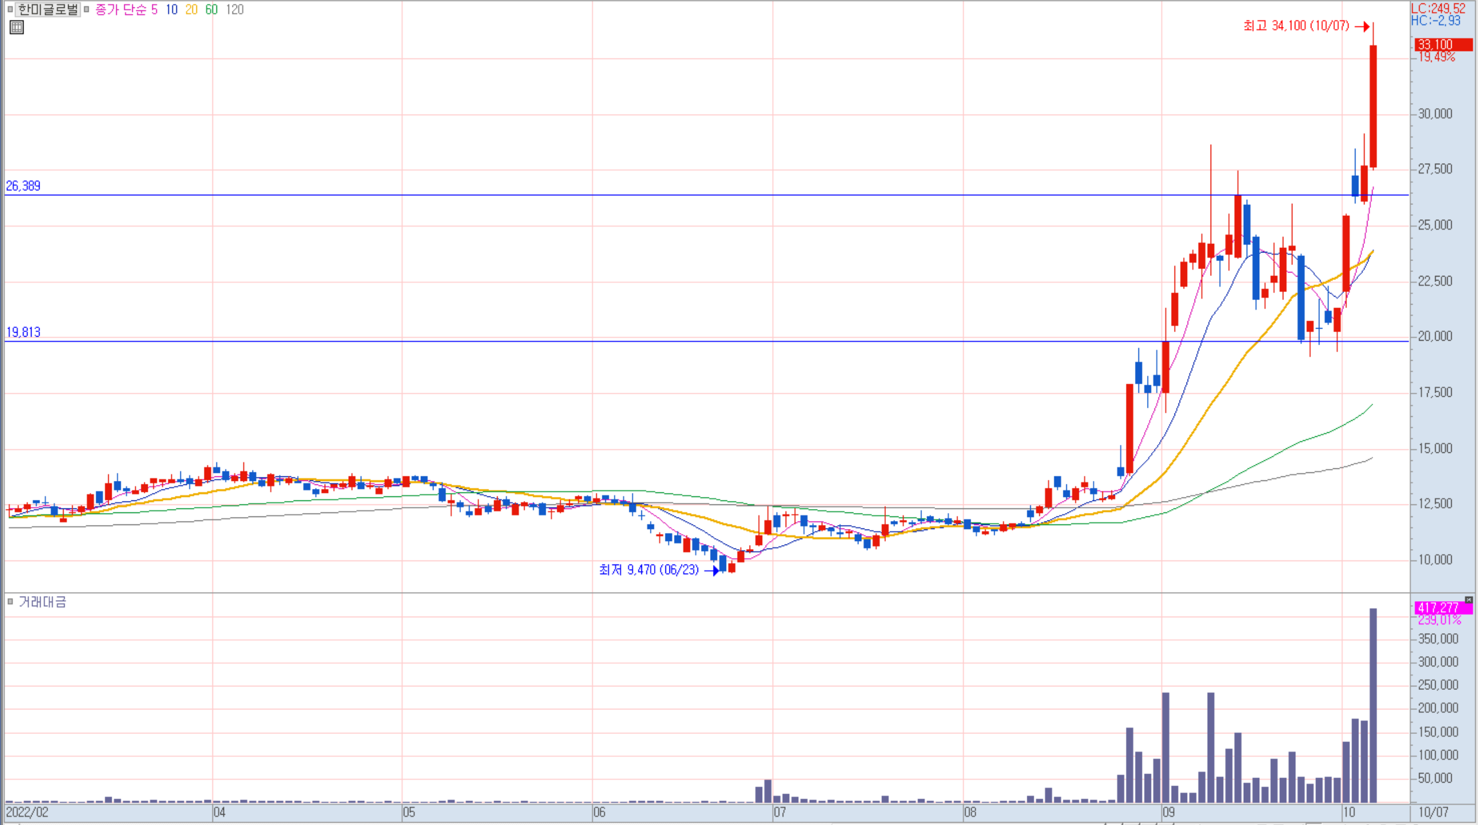Click the tallest volume bar in October
Screen dimensions: 1478x825
click(x=1373, y=706)
